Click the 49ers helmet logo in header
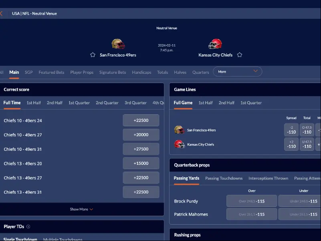 118,44
